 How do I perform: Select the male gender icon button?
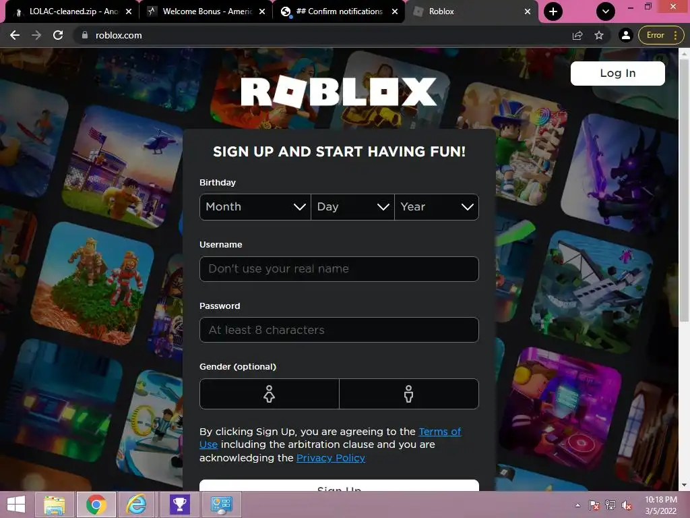coord(409,394)
